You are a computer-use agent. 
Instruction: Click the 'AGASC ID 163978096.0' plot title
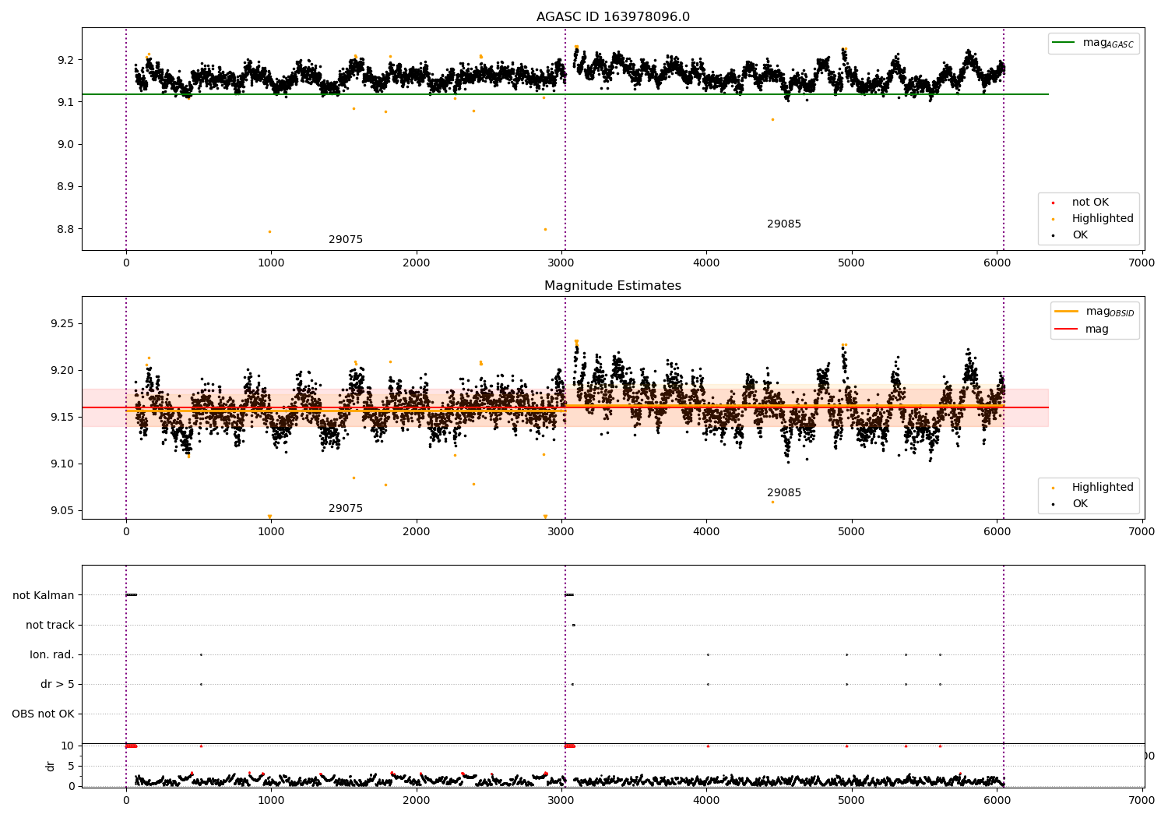[613, 17]
